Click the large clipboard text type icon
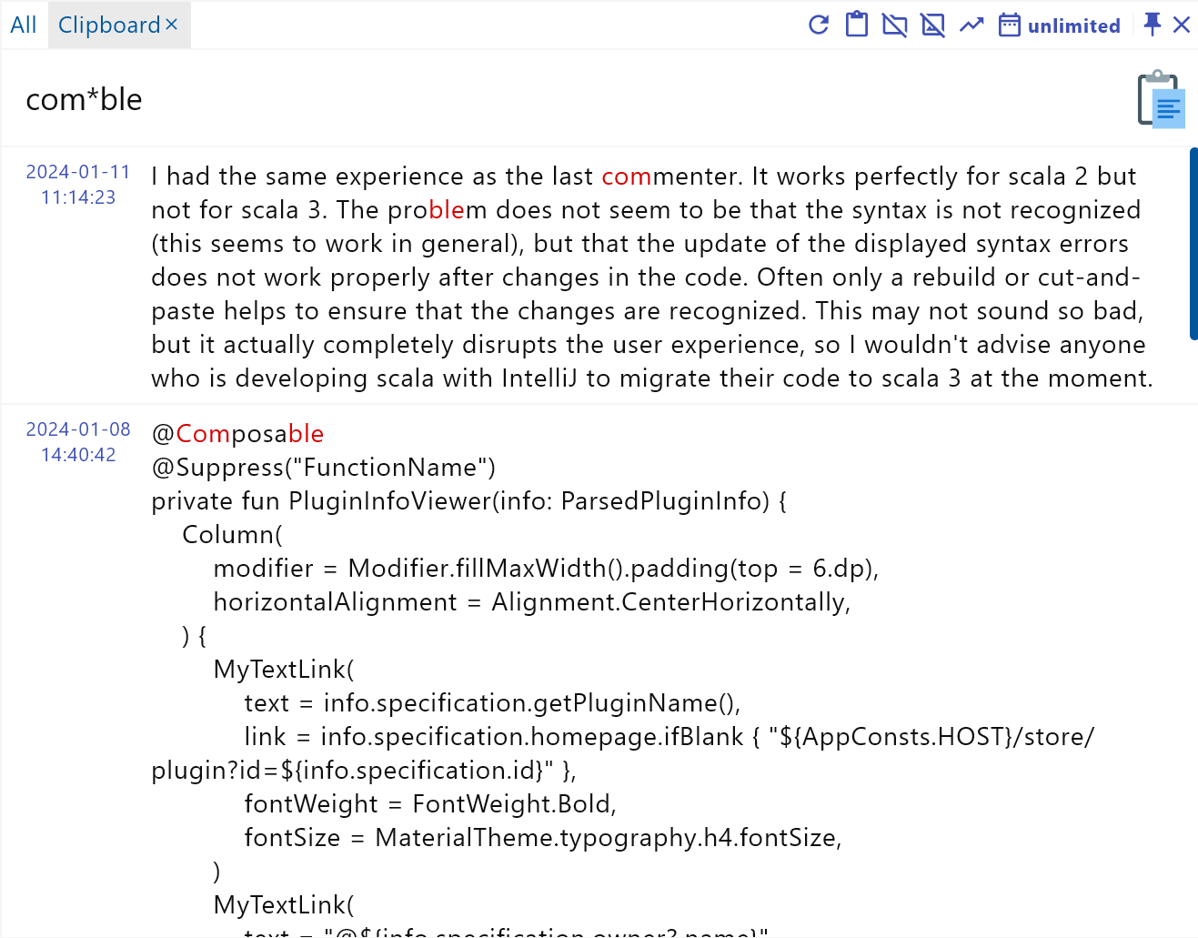 coord(1161,99)
